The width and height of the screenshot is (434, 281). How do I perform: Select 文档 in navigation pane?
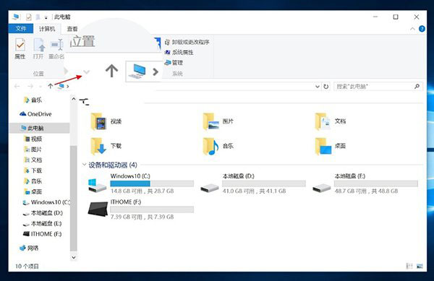33,160
